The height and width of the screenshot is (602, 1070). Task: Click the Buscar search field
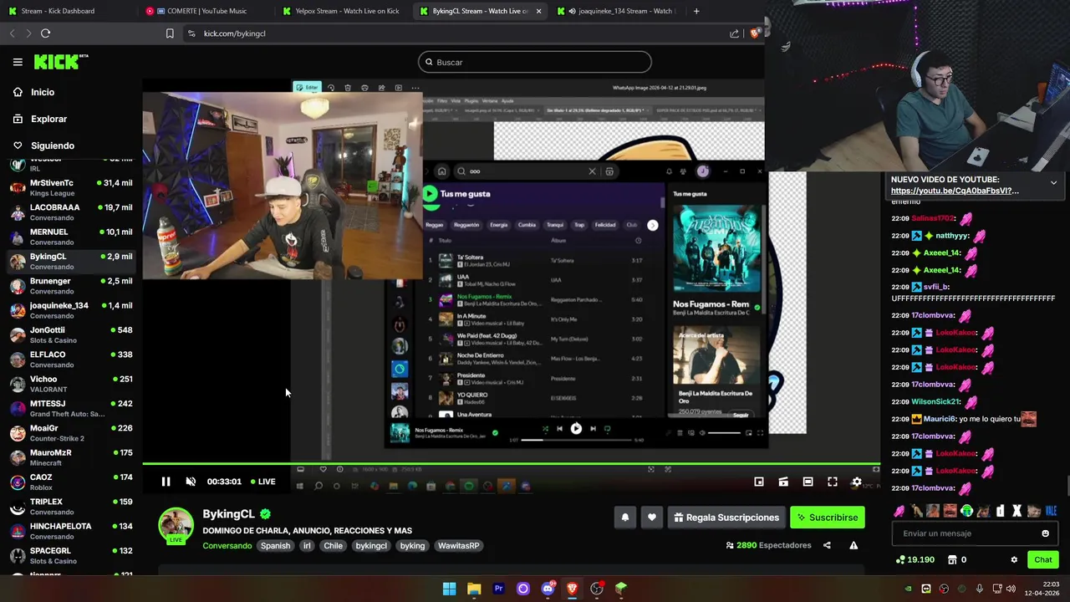(535, 62)
